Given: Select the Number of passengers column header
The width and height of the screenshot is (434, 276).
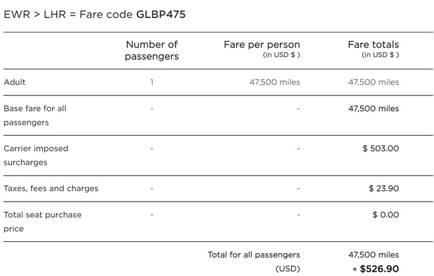Looking at the screenshot, I should [x=152, y=50].
